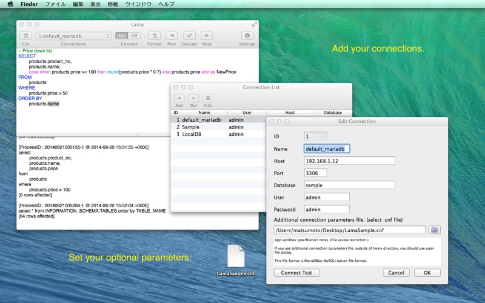Click split divider handle in Lama window
The width and height of the screenshot is (485, 303).
pyautogui.click(x=138, y=135)
